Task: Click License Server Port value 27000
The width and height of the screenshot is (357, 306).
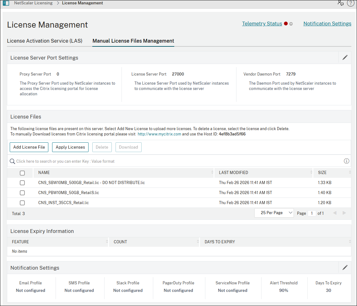Action: [178, 74]
